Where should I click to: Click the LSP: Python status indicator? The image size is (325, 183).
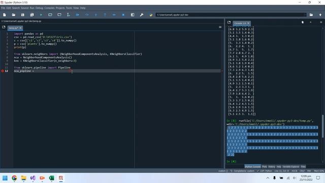point(265,171)
